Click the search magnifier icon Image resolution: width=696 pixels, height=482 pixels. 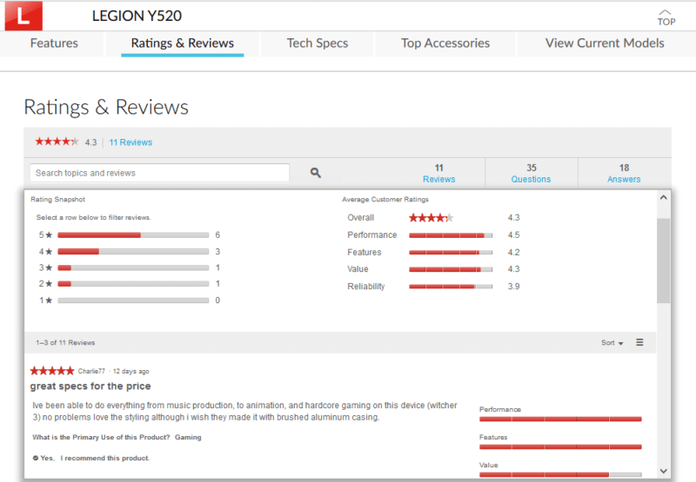pyautogui.click(x=315, y=173)
